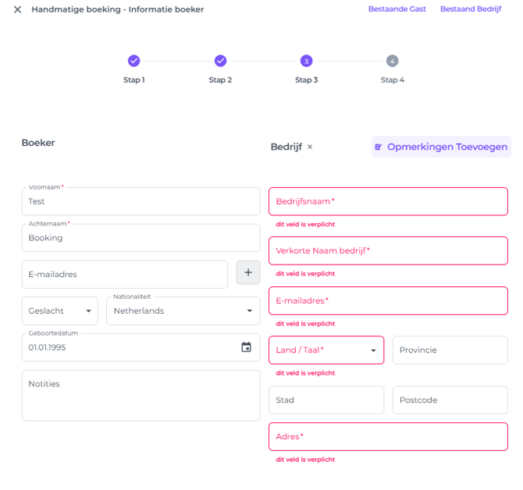Click into Verkorte Naam bedrijf field
Viewport: 523px width, 490px height.
point(388,250)
